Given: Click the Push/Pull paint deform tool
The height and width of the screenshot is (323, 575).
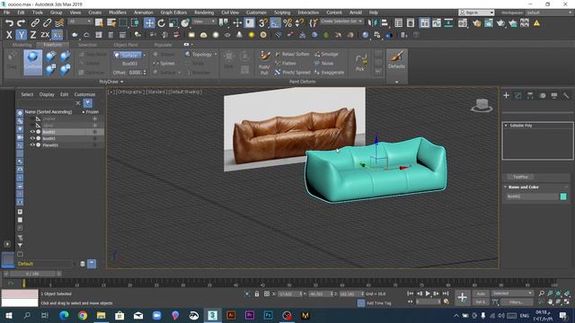Looking at the screenshot, I should tap(264, 62).
